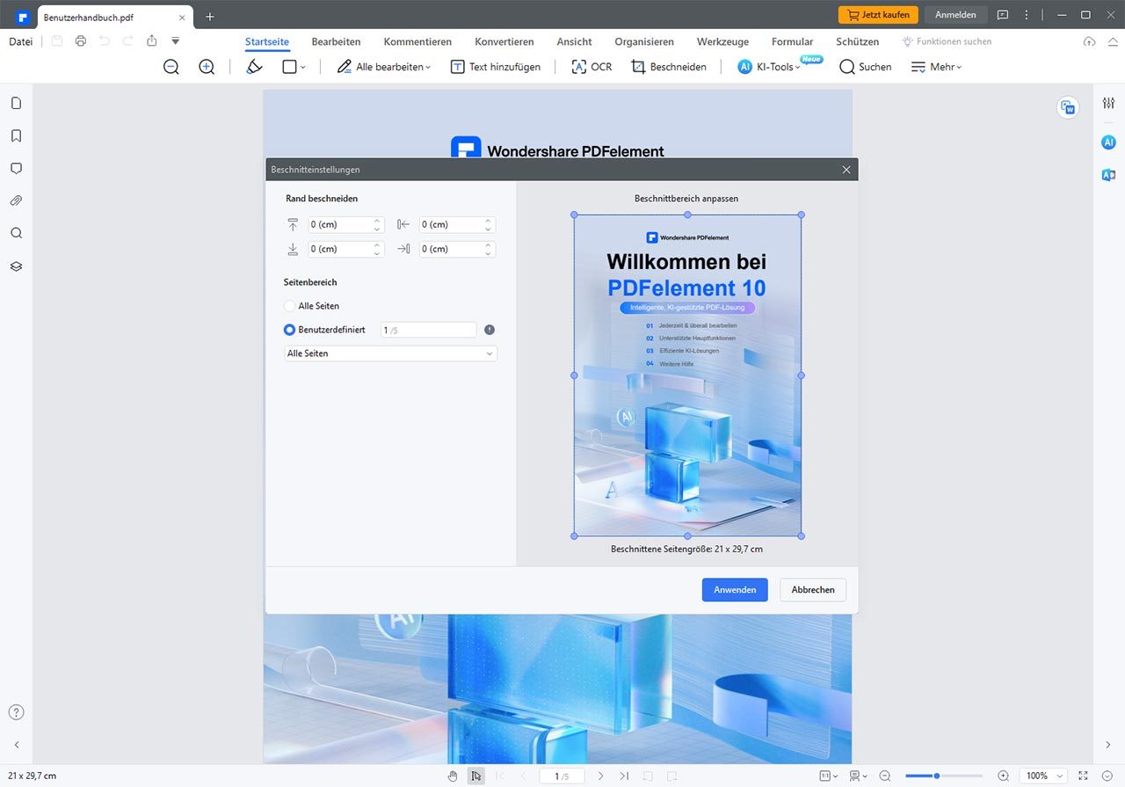The height and width of the screenshot is (787, 1125).
Task: Click the Beschneiden crop tool
Action: [669, 67]
